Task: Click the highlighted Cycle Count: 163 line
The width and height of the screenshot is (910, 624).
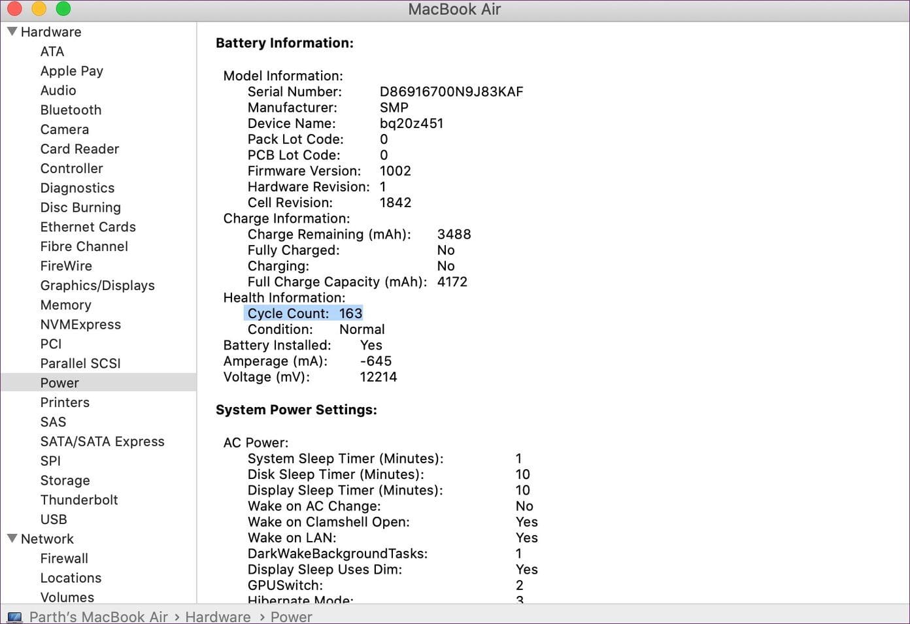Action: click(303, 314)
